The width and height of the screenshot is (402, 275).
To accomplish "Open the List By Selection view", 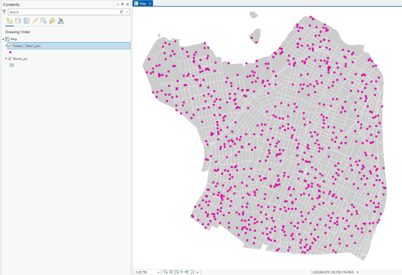I will 27,21.
